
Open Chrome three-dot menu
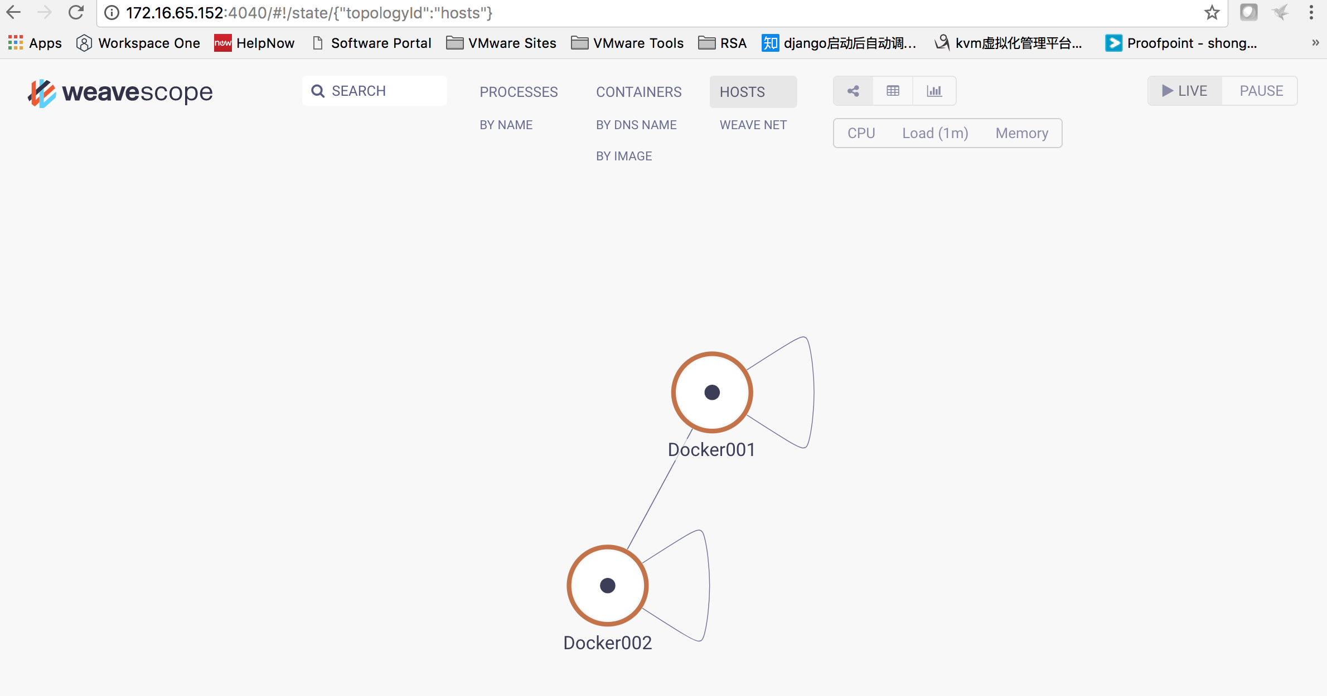pos(1311,12)
